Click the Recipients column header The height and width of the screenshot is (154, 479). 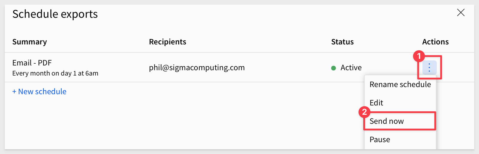coord(168,42)
